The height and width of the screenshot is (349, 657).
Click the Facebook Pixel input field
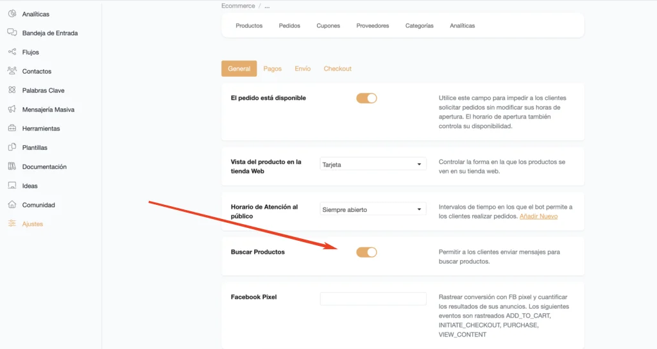pos(373,298)
